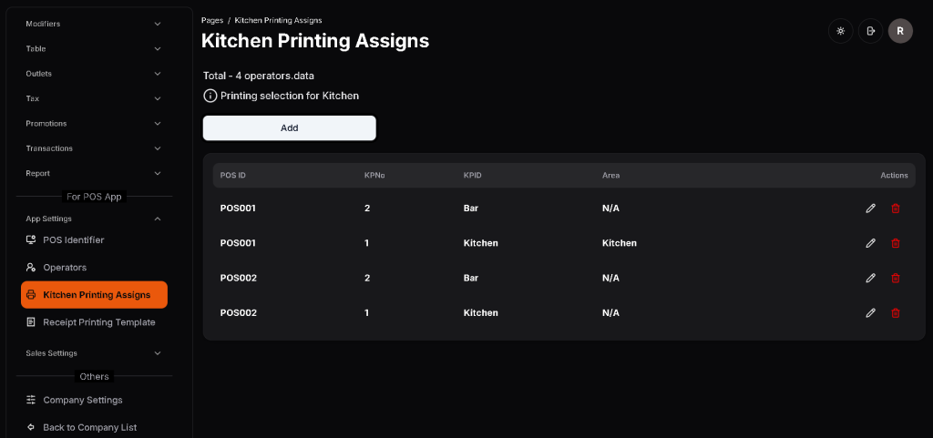Click the Pages breadcrumb
The width and height of the screenshot is (933, 438).
(211, 20)
